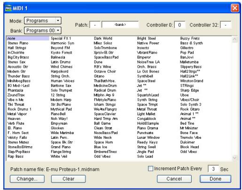Select the Synthibell patch
242x190 pixels.
(x=145, y=76)
